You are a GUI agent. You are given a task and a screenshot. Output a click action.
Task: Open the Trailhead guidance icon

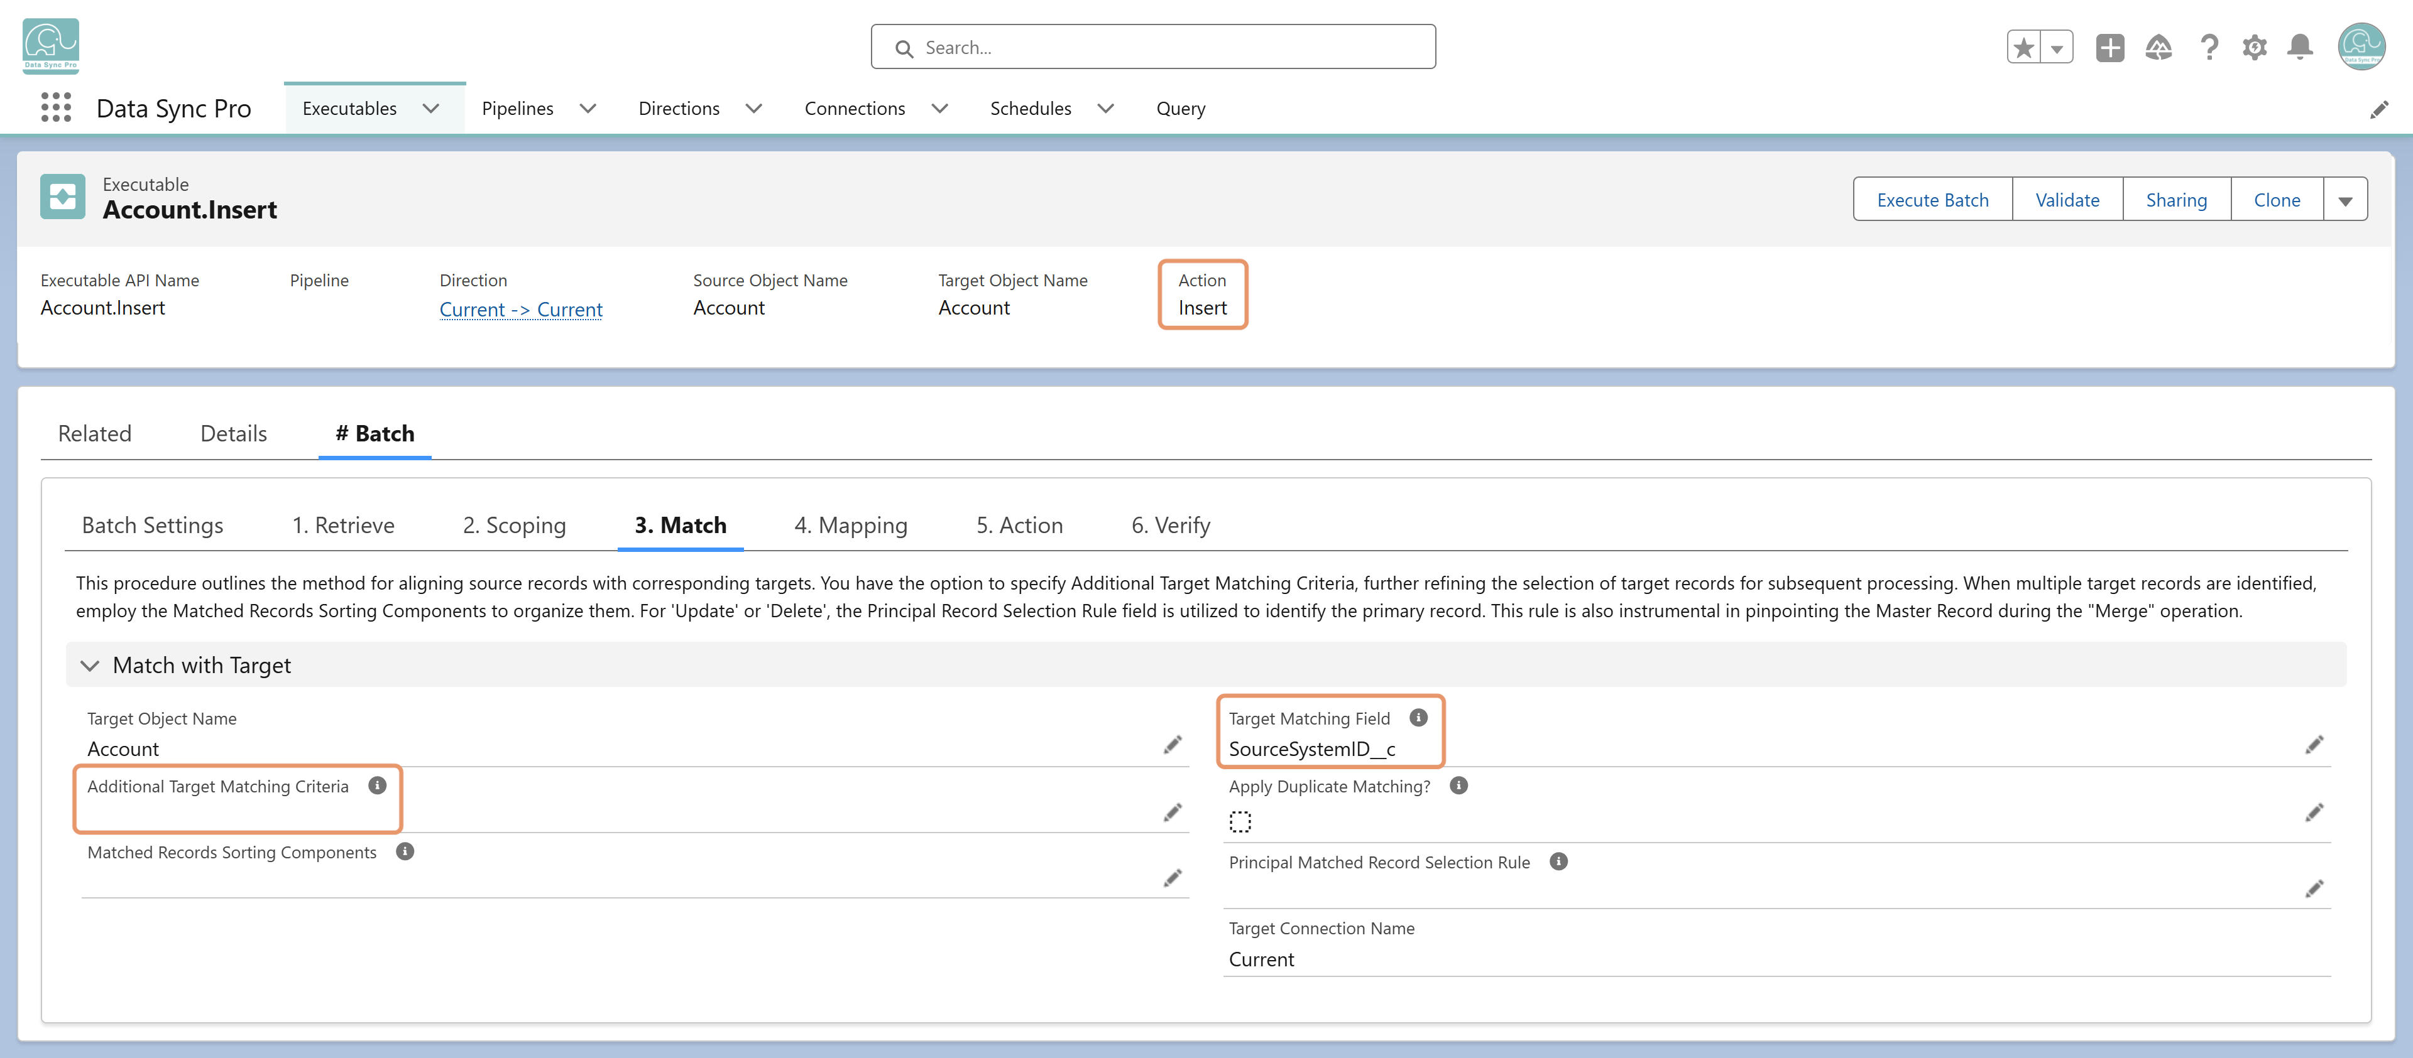(2159, 47)
